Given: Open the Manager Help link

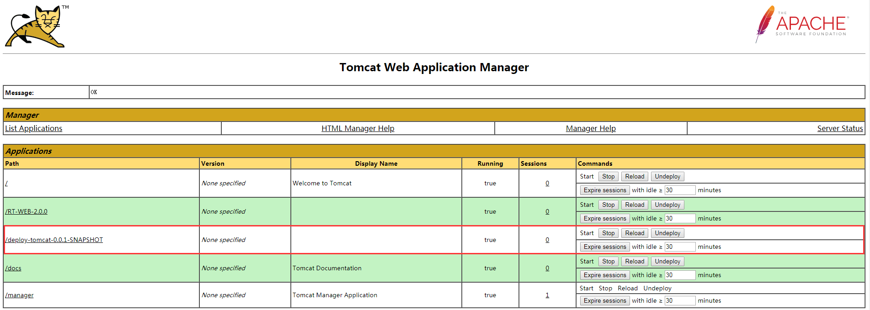Looking at the screenshot, I should 590,128.
